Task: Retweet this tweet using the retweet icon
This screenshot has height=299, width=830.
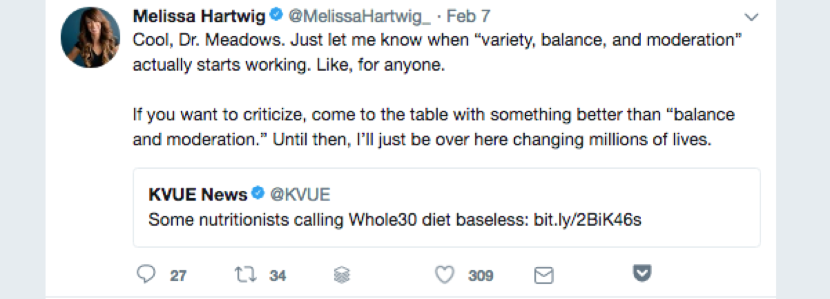Action: pyautogui.click(x=245, y=275)
